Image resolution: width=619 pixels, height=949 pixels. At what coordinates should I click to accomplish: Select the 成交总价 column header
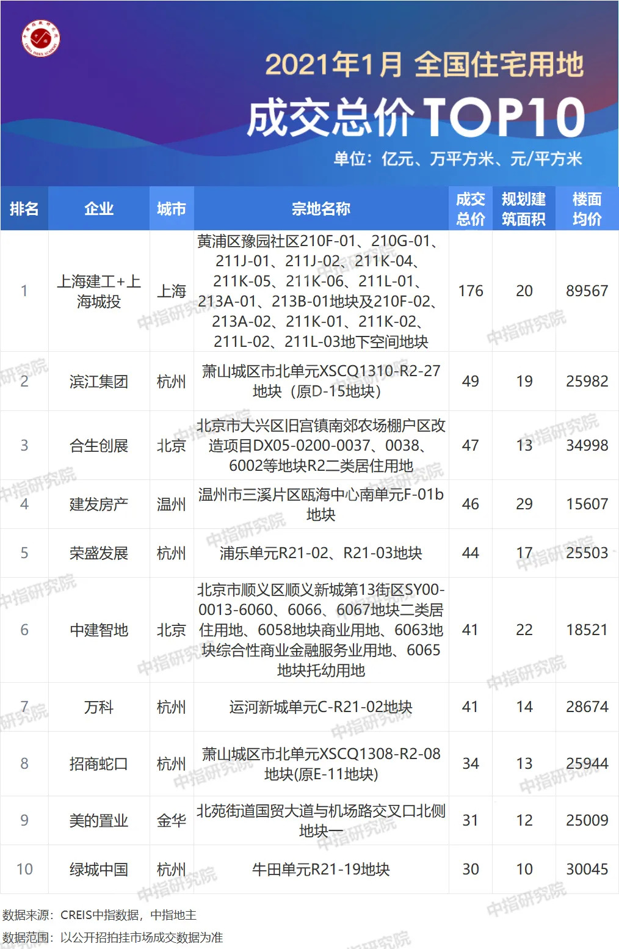pyautogui.click(x=471, y=209)
